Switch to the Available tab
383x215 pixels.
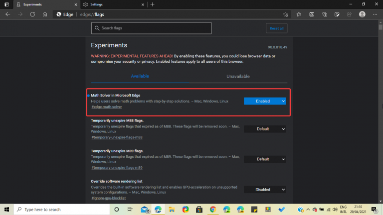click(x=140, y=76)
